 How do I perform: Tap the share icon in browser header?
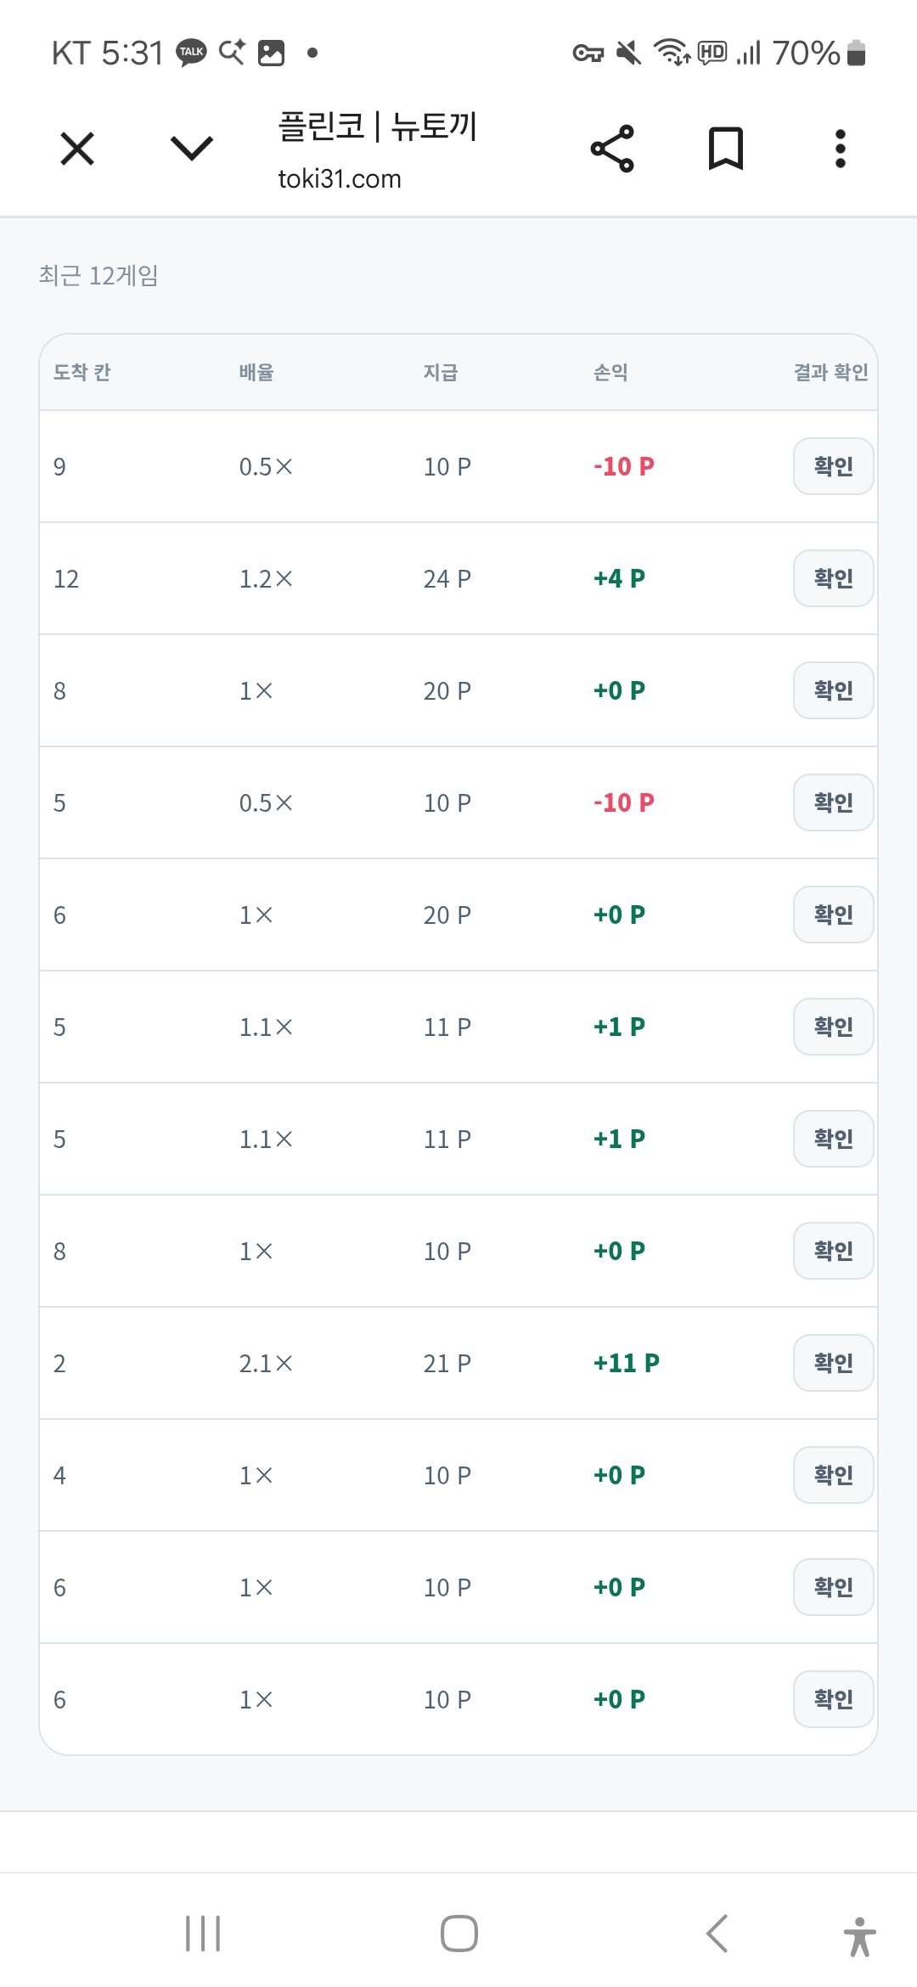point(612,149)
